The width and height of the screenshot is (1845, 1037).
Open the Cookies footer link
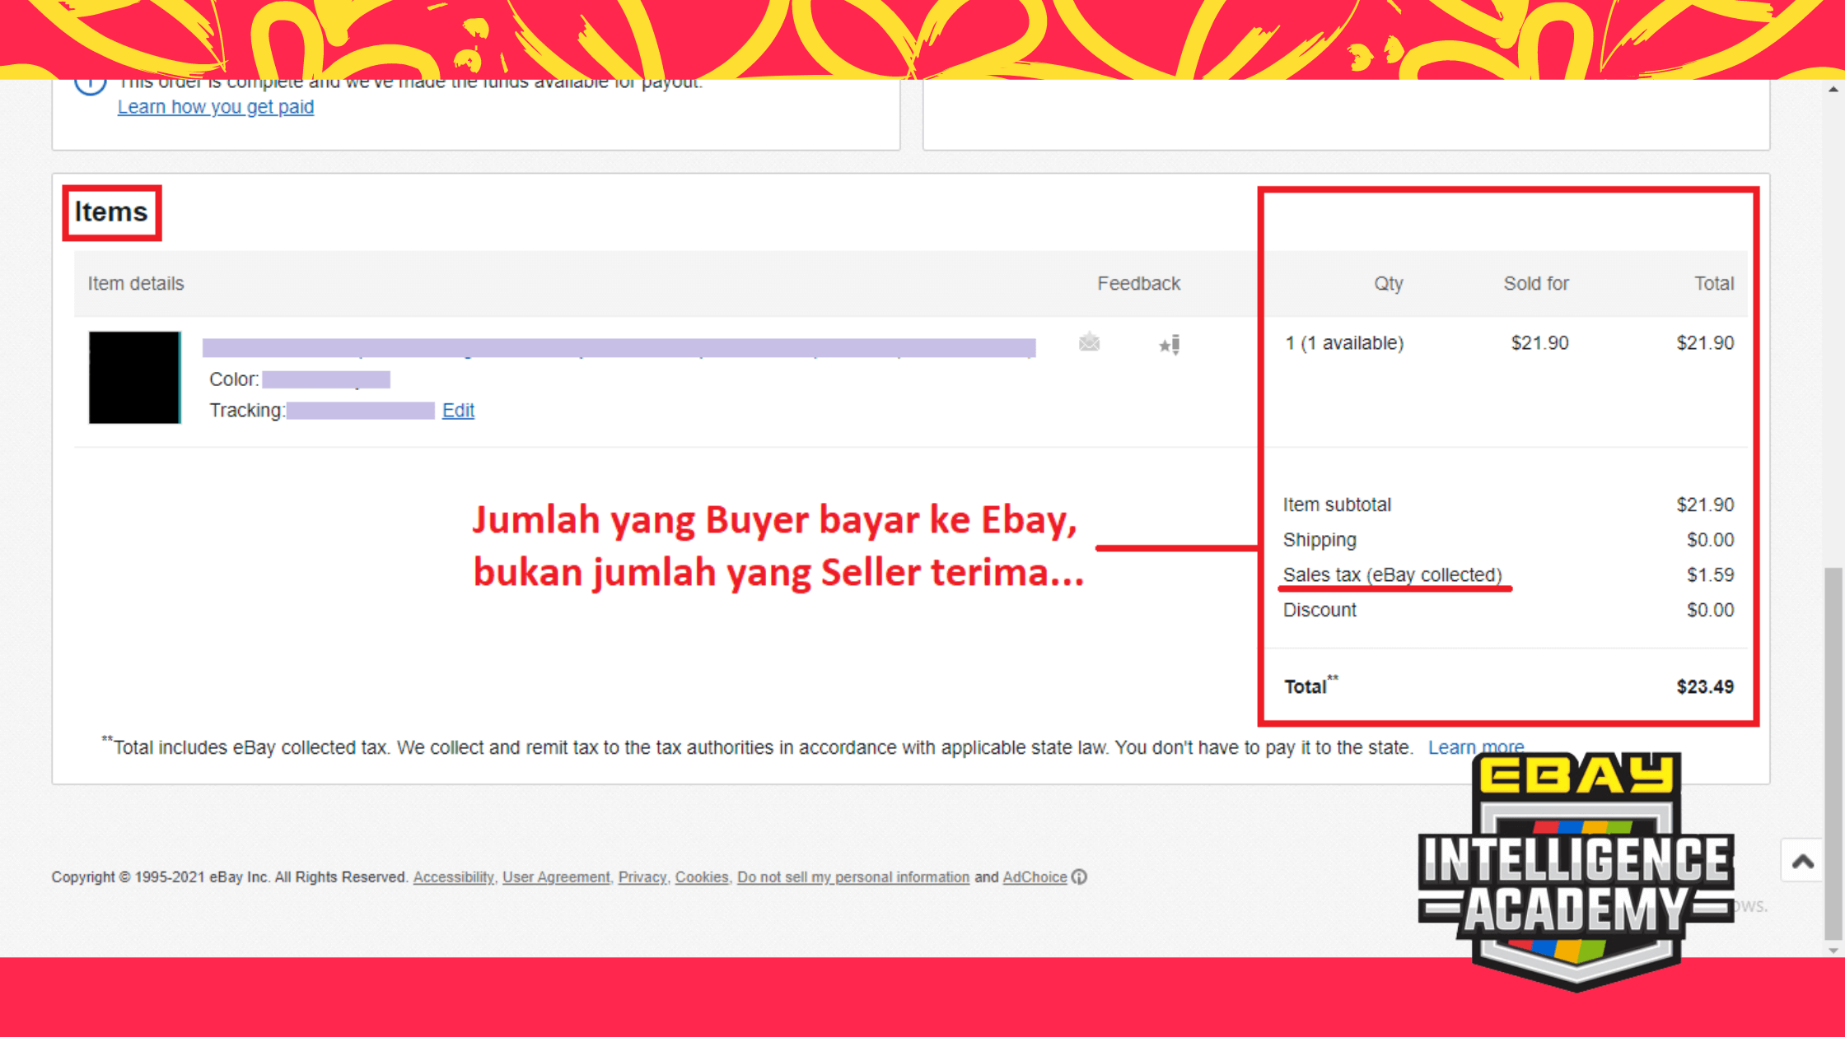(x=702, y=877)
